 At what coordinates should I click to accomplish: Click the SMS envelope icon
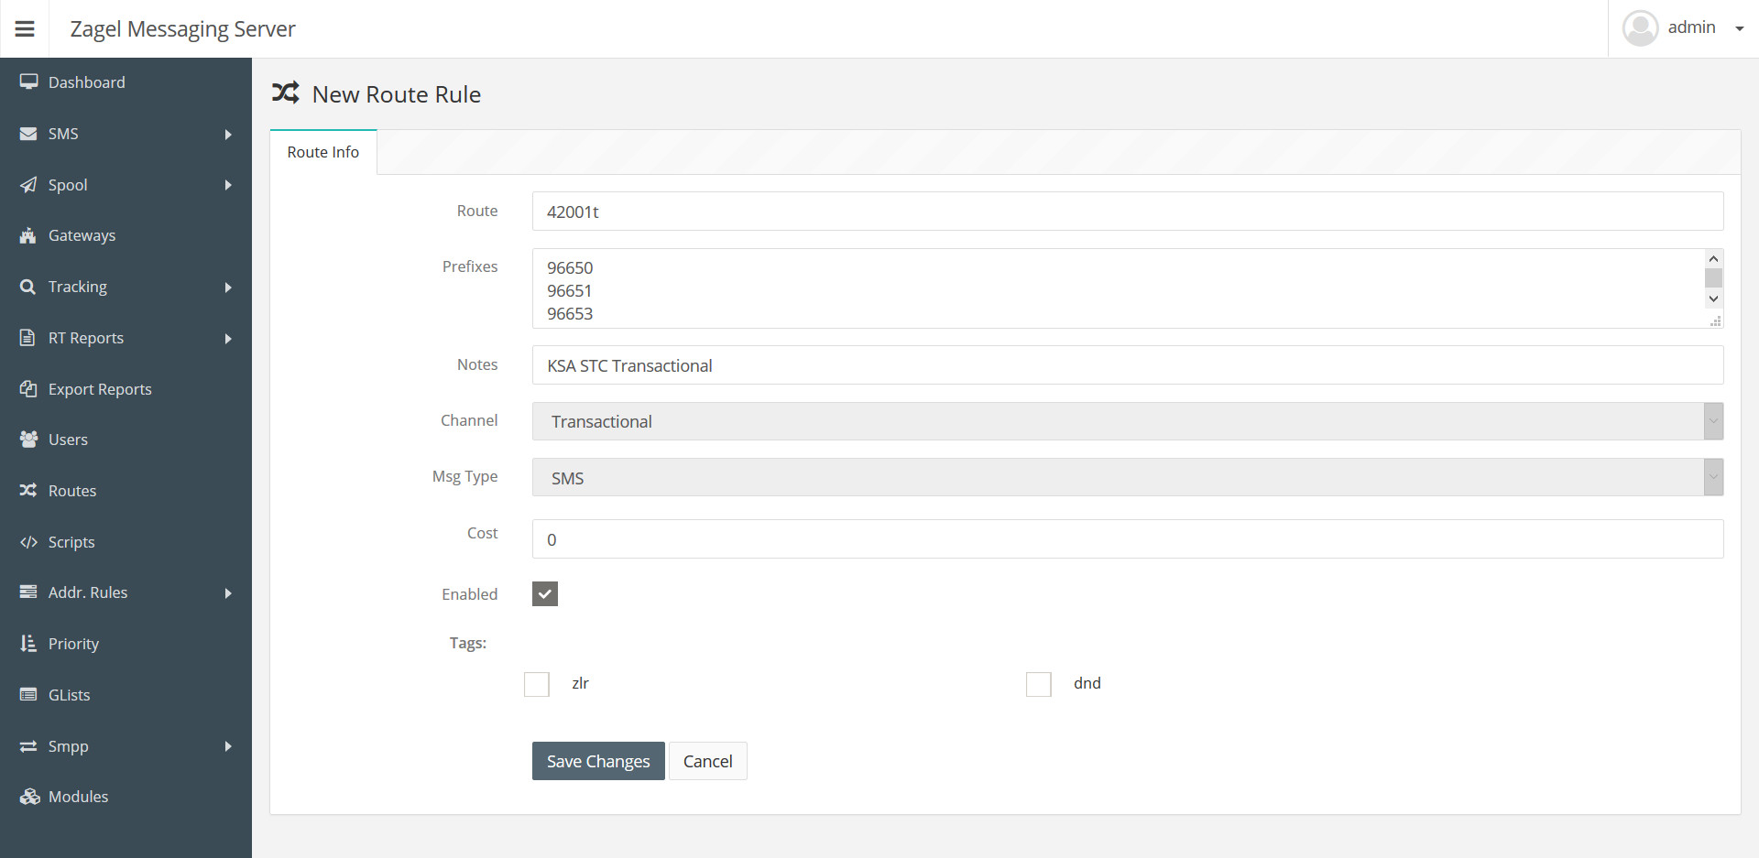click(28, 134)
